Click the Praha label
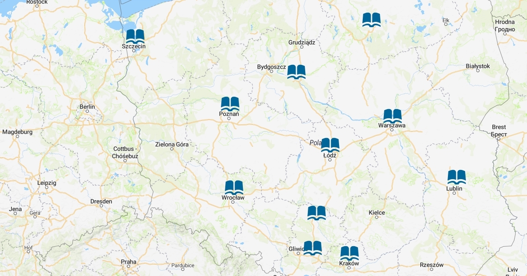 click(128, 262)
